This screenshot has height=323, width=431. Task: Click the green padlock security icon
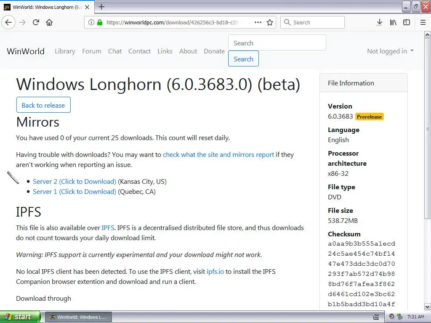point(99,22)
